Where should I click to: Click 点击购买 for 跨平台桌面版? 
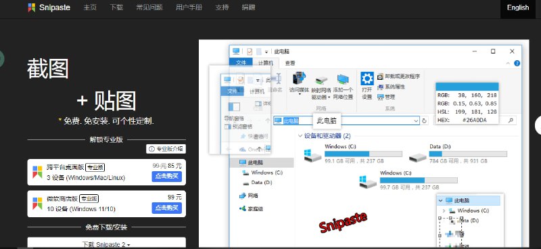coord(166,176)
